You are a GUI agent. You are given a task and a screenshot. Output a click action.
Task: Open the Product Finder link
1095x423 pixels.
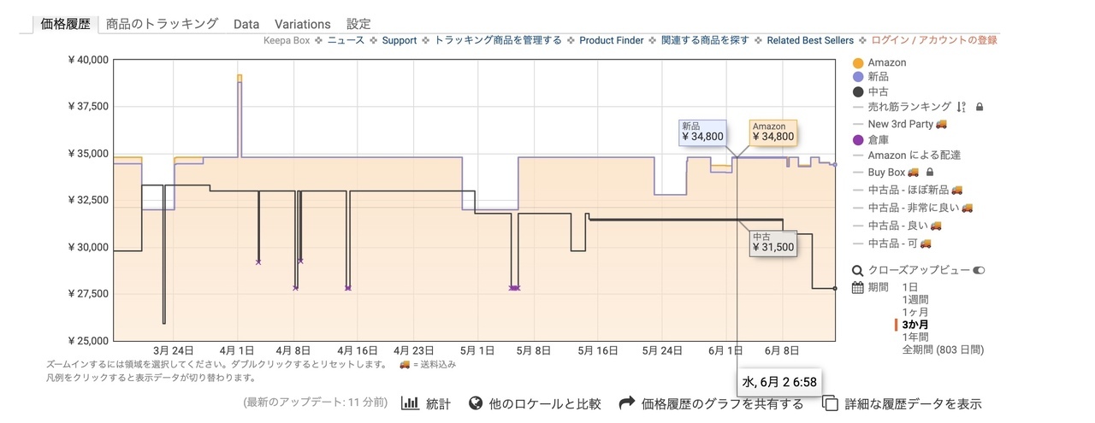point(612,40)
